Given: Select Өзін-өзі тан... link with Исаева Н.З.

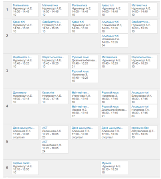Looking at the screenshot, I should [x=80, y=107].
